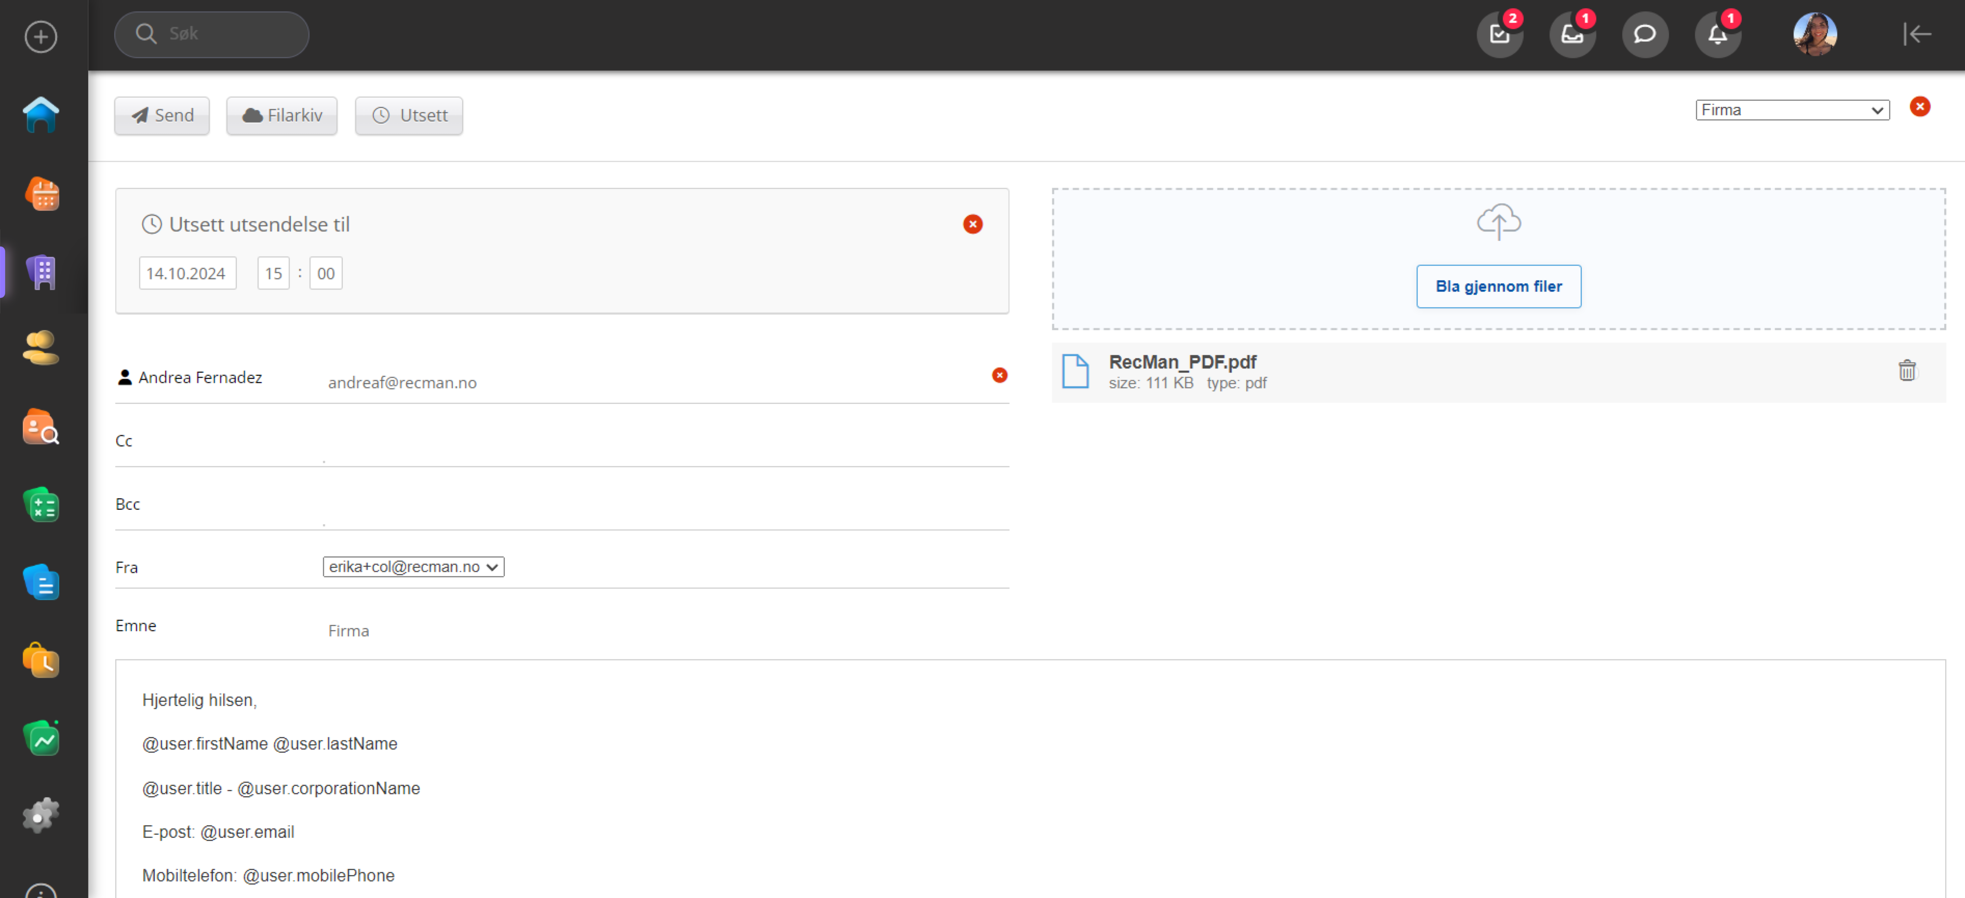Click the Søk search field
This screenshot has width=1965, height=898.
click(221, 34)
